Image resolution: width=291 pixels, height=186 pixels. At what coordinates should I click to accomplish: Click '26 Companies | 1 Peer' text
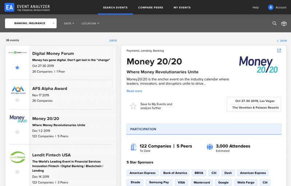tap(49, 71)
